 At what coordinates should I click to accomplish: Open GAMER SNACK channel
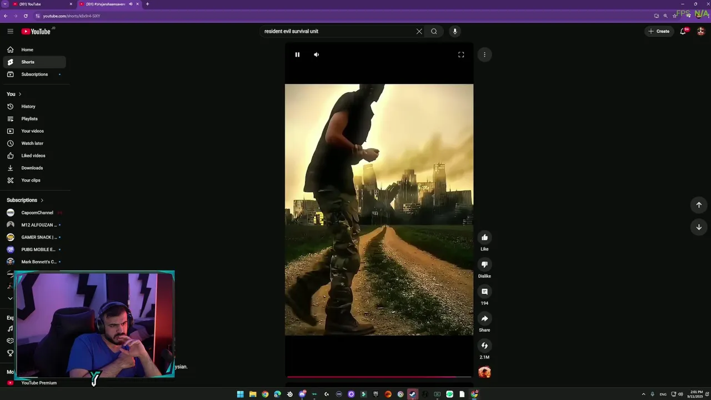34,237
